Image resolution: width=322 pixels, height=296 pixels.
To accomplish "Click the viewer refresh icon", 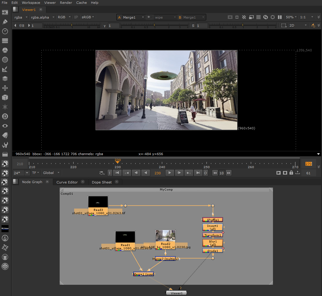I will 266,17.
